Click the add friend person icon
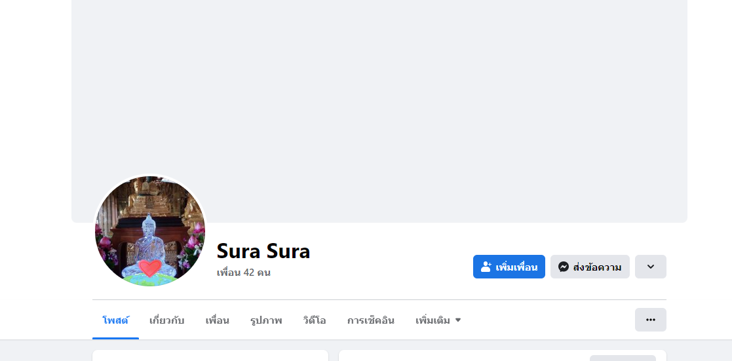Viewport: 732px width, 361px height. (x=486, y=267)
